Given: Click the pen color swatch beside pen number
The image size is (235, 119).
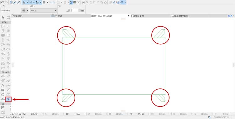Looking at the screenshot, I should tap(82, 10).
